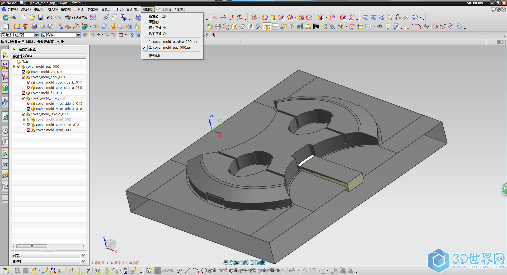The height and width of the screenshot is (275, 507).
Task: Click the 描述性部件名 column header
Action: point(49,56)
